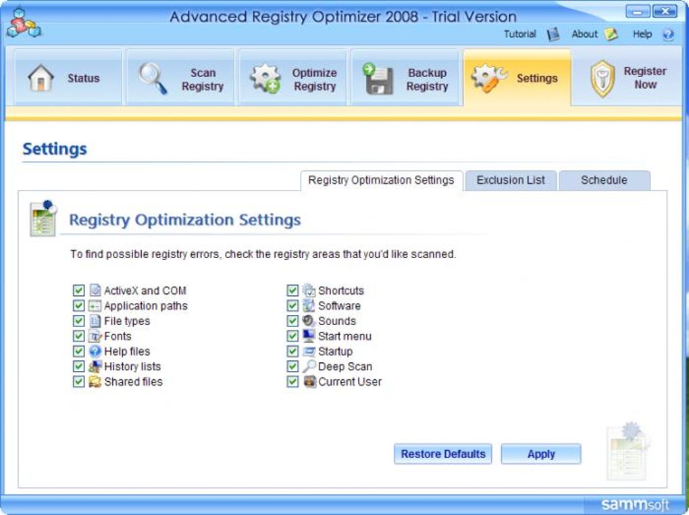689x515 pixels.
Task: Click the Deep Scan magnifier icon
Action: tap(309, 366)
